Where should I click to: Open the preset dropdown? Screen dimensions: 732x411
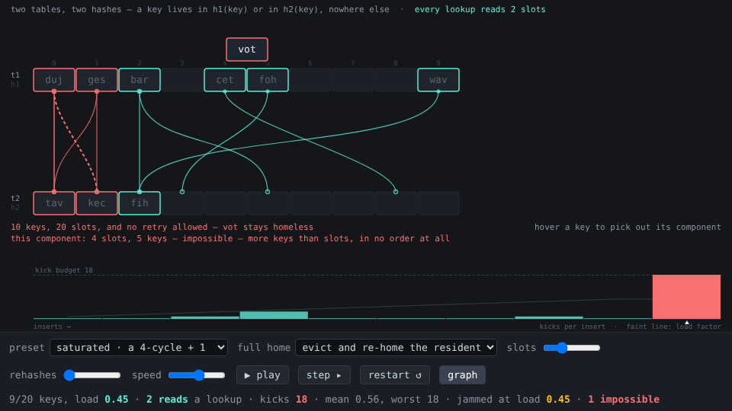coord(139,348)
